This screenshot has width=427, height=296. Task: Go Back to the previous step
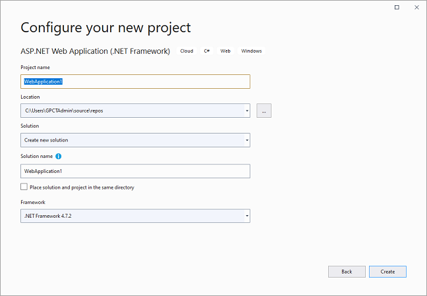pyautogui.click(x=347, y=271)
